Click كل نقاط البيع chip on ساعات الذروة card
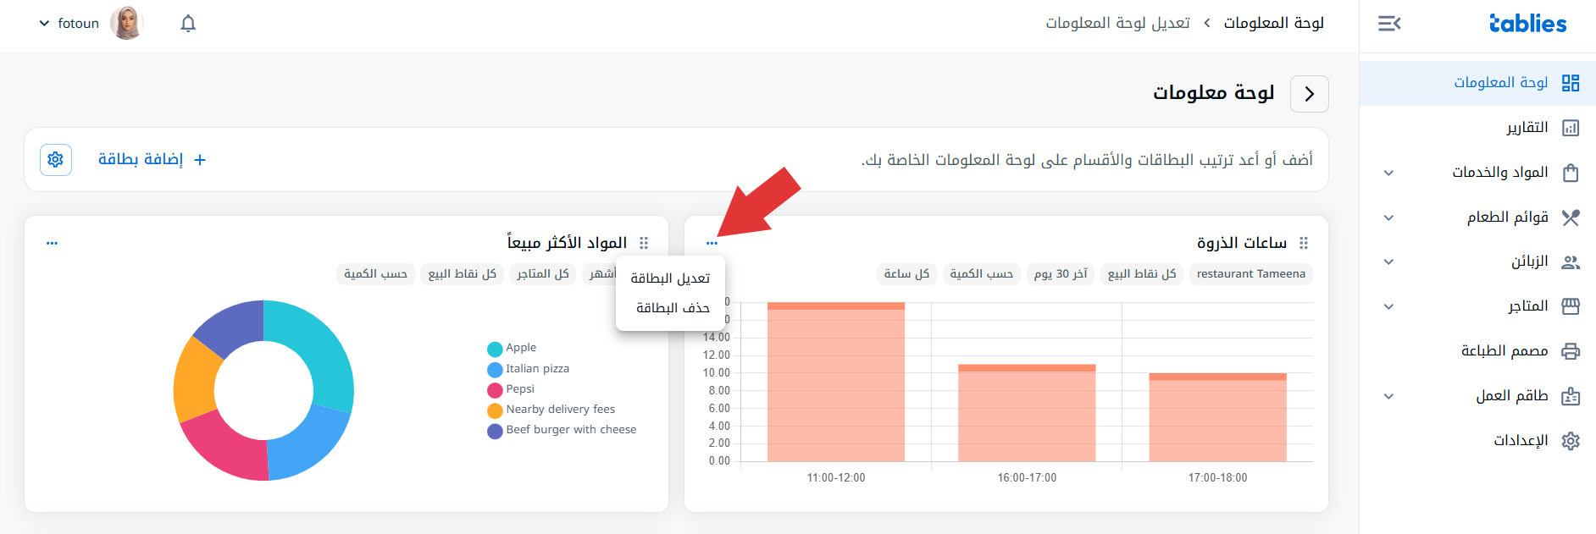Image resolution: width=1596 pixels, height=534 pixels. pyautogui.click(x=1142, y=274)
